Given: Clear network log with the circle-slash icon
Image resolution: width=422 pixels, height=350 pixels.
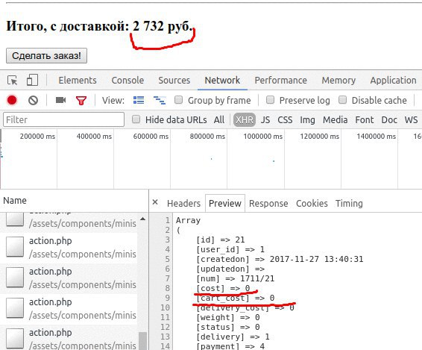Looking at the screenshot, I should point(33,101).
